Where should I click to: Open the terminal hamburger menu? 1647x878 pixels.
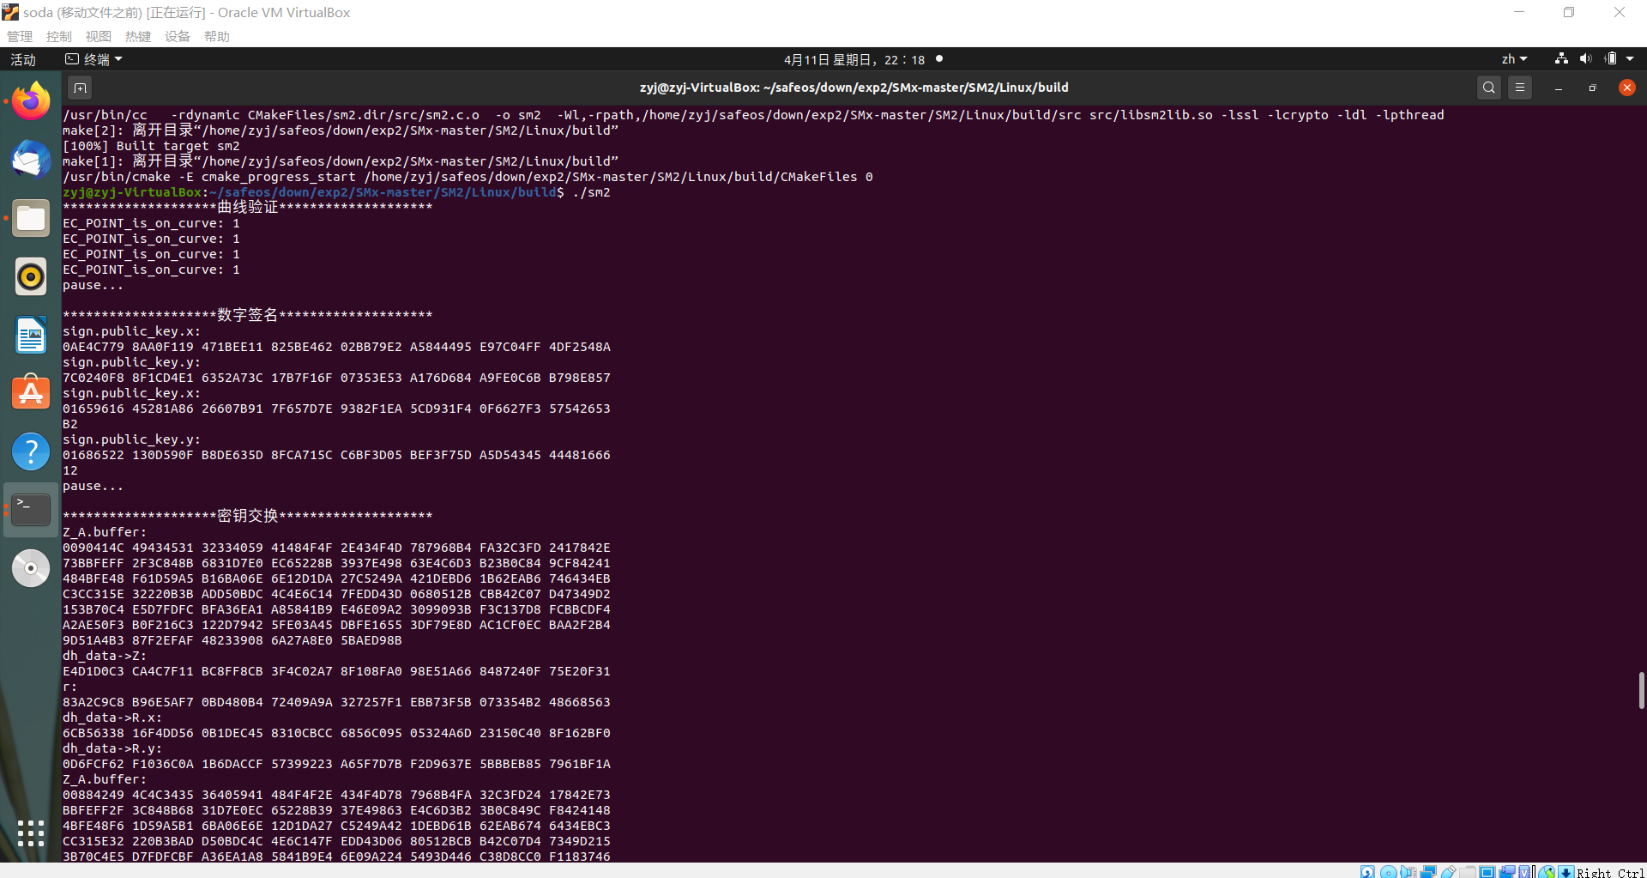point(1520,88)
